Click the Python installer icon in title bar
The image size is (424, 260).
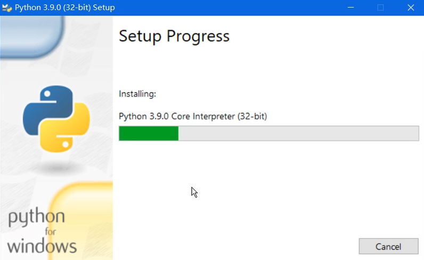click(x=7, y=7)
